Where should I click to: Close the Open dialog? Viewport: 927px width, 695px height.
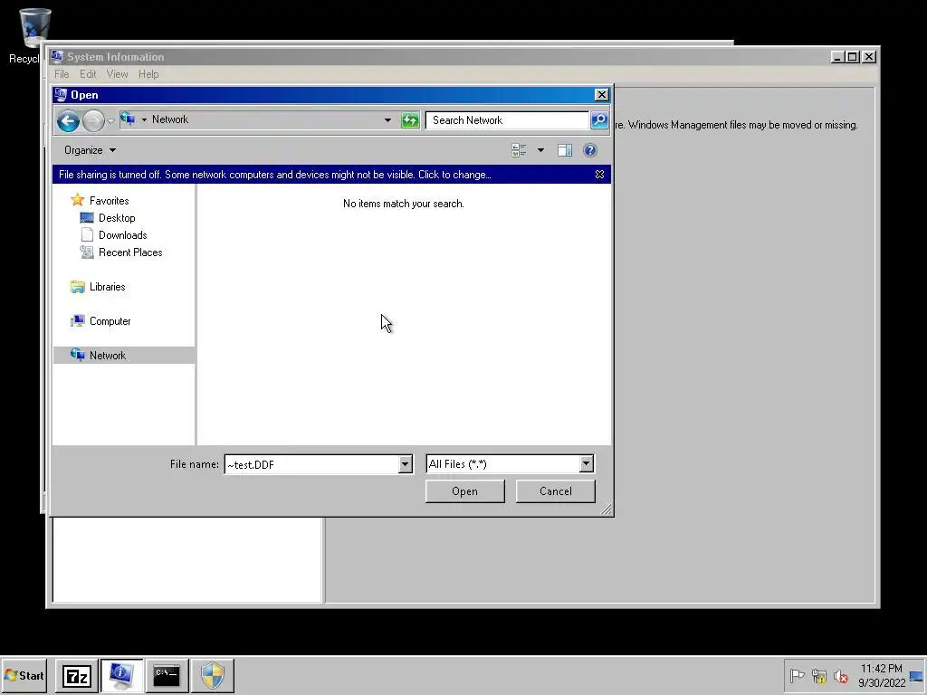(601, 94)
